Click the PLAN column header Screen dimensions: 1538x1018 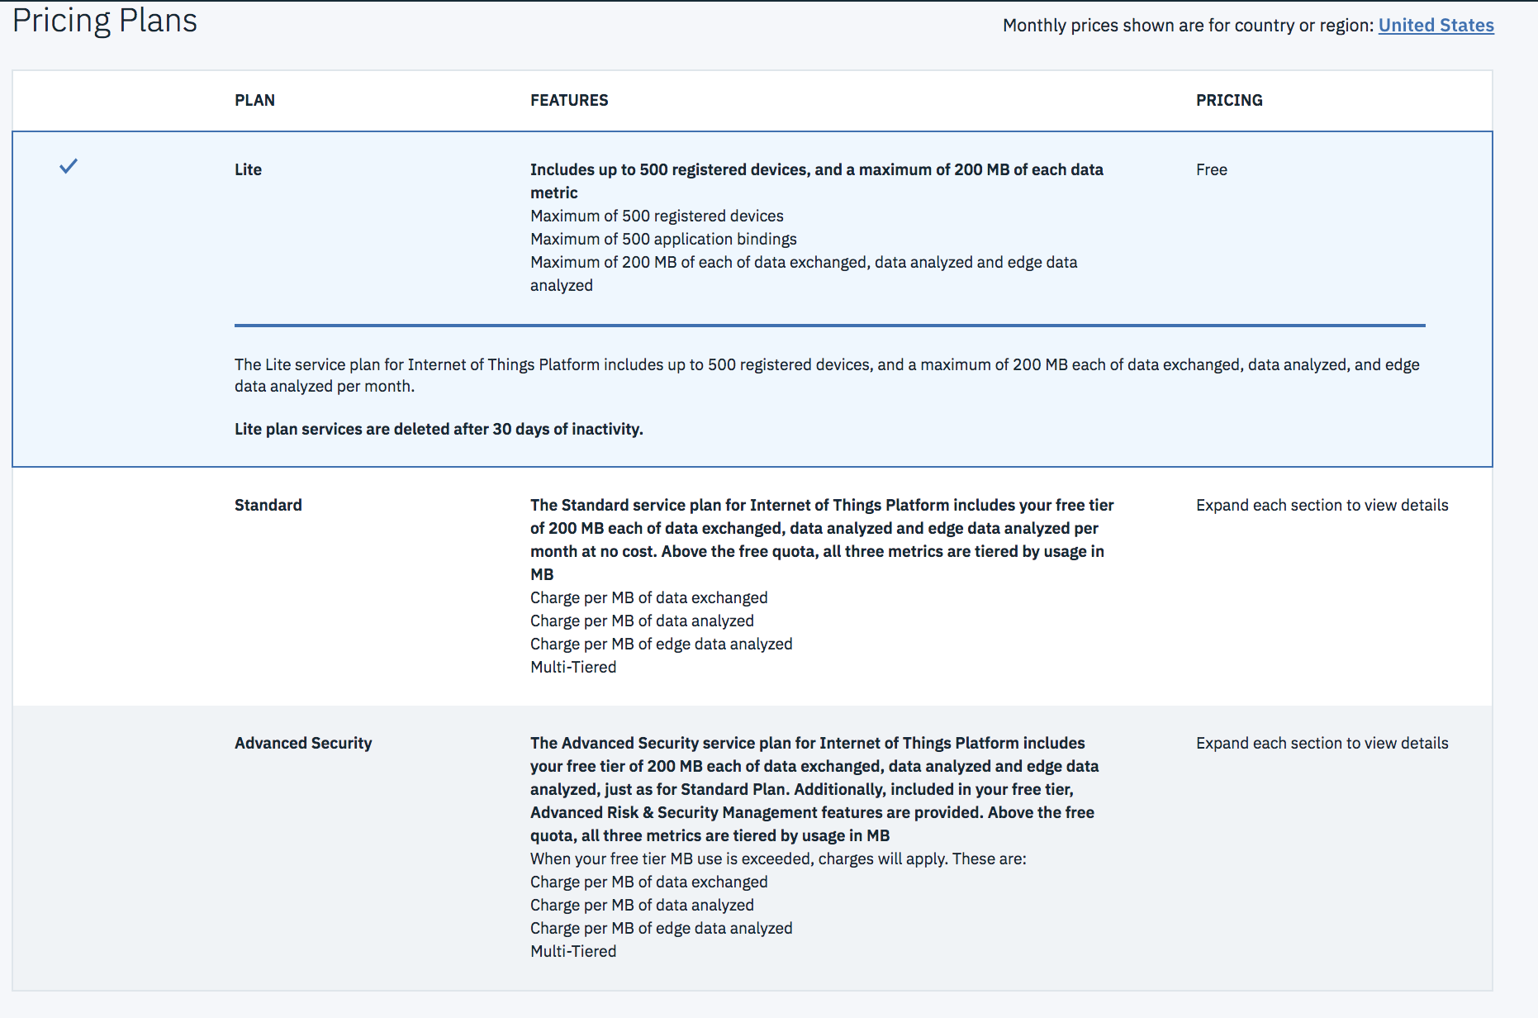coord(254,100)
